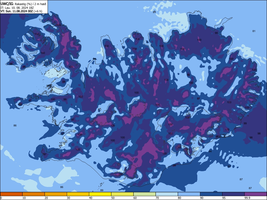The height and width of the screenshot is (200, 267).
Task: Click the title text 'UWC/IG: Rakastig (%) í 2 m hæð'
Action: 23,4
